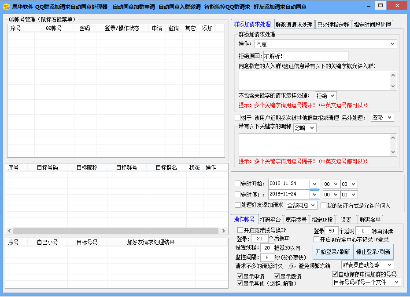Screen dimensions: 410x297
Task: Uncheck the 显示邀请 checkbox
Action: coord(277,276)
